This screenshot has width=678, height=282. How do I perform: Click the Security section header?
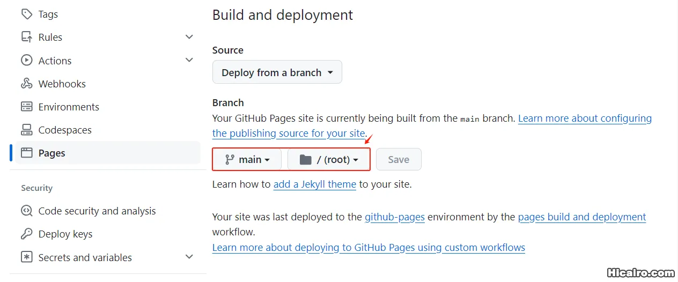36,188
